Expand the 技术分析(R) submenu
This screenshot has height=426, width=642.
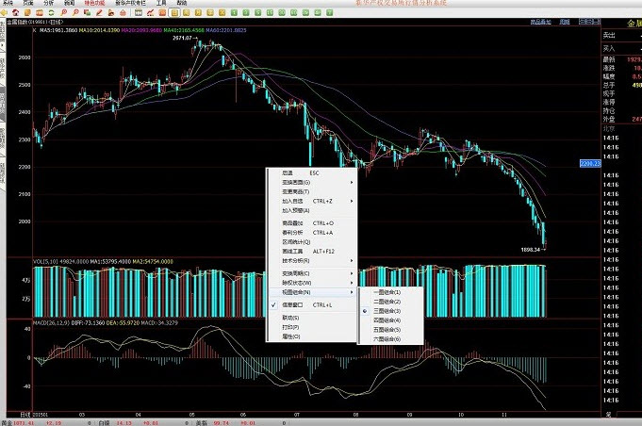pyautogui.click(x=312, y=261)
